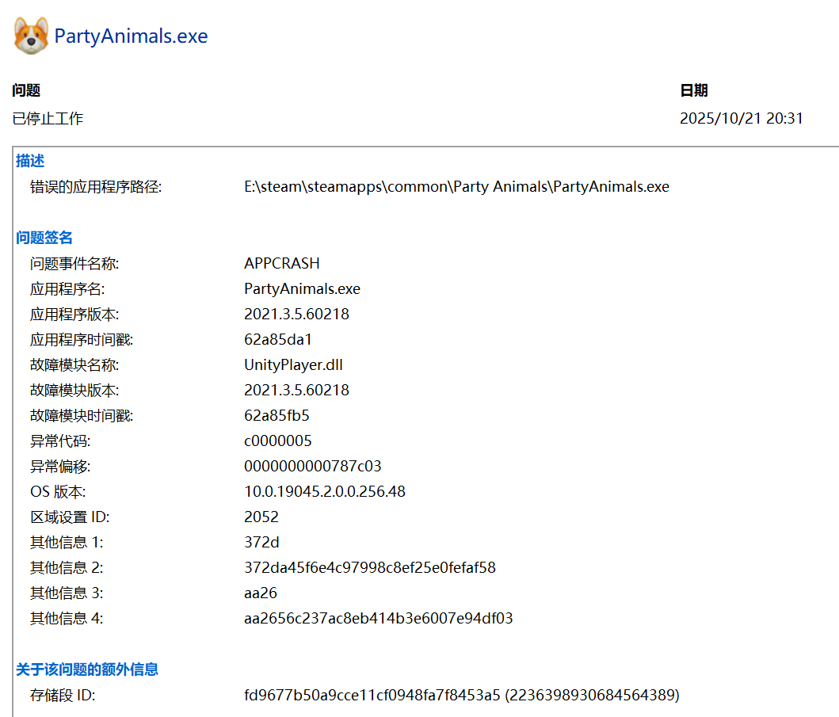Click the 日期 column heading

tap(694, 90)
